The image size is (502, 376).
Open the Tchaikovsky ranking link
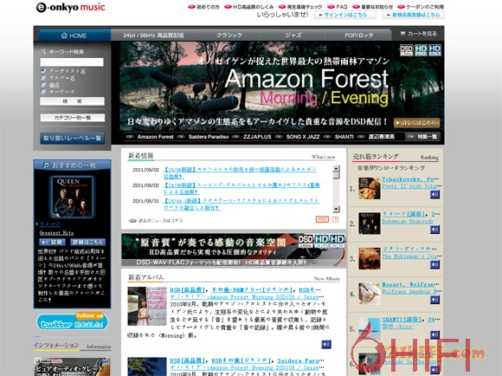pos(409,179)
